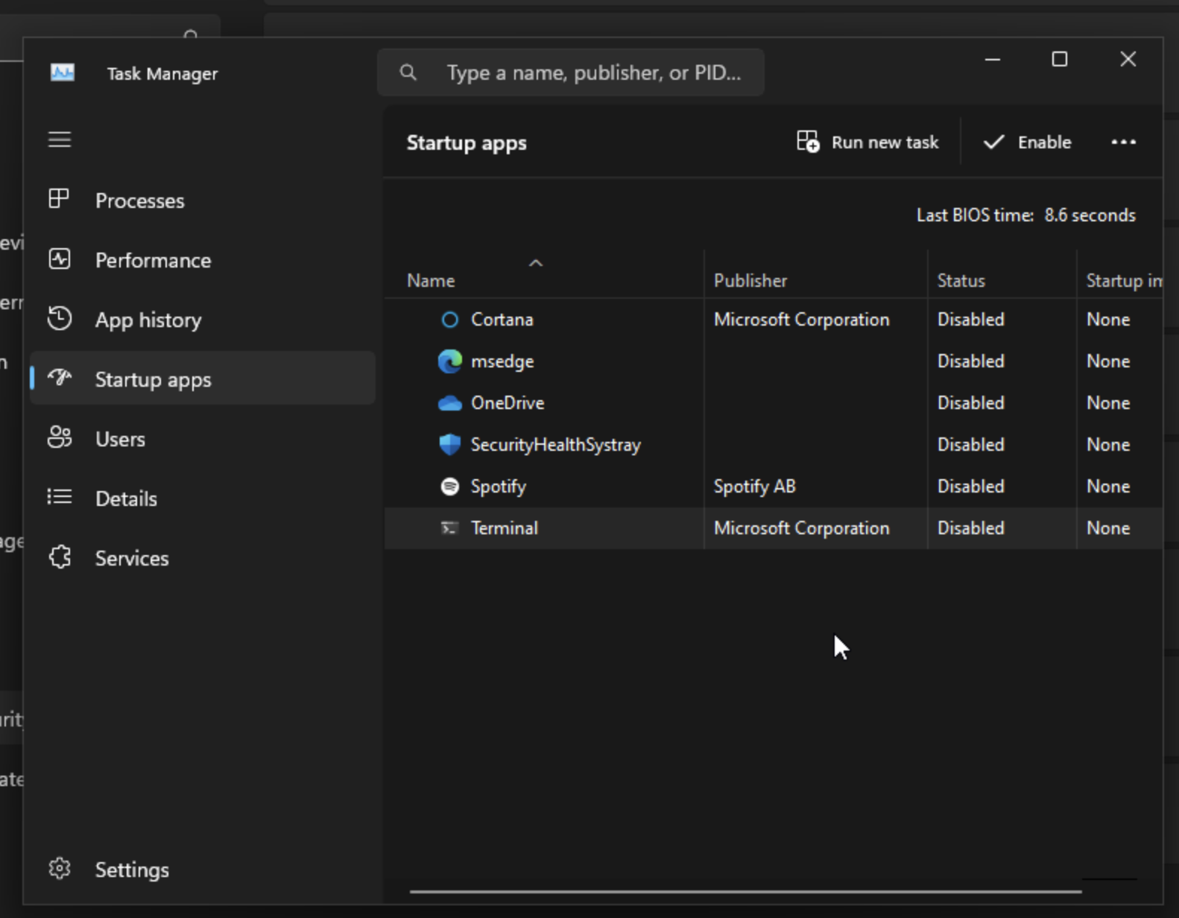Click the Processes sidebar icon
1179x918 pixels.
[59, 199]
